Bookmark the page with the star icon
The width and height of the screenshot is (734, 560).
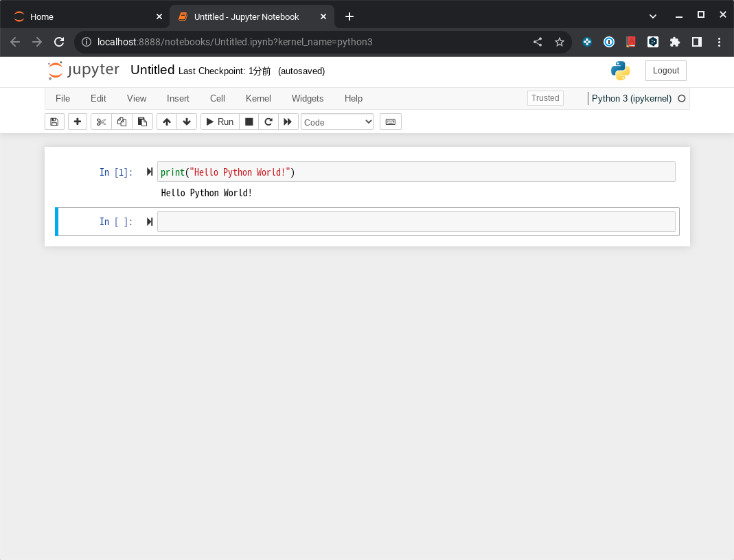[560, 42]
